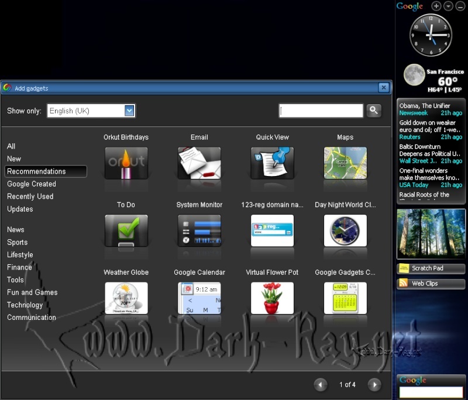This screenshot has width=468, height=400.
Task: Go to the next gadgets page
Action: (x=374, y=384)
